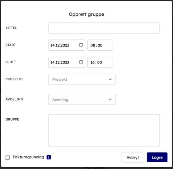Click the hour part of START time
The width and height of the screenshot is (173, 169).
[x=93, y=45]
